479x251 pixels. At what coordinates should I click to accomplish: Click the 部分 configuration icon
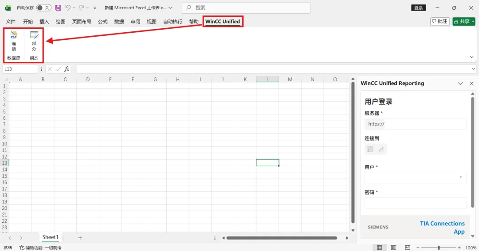click(x=34, y=41)
